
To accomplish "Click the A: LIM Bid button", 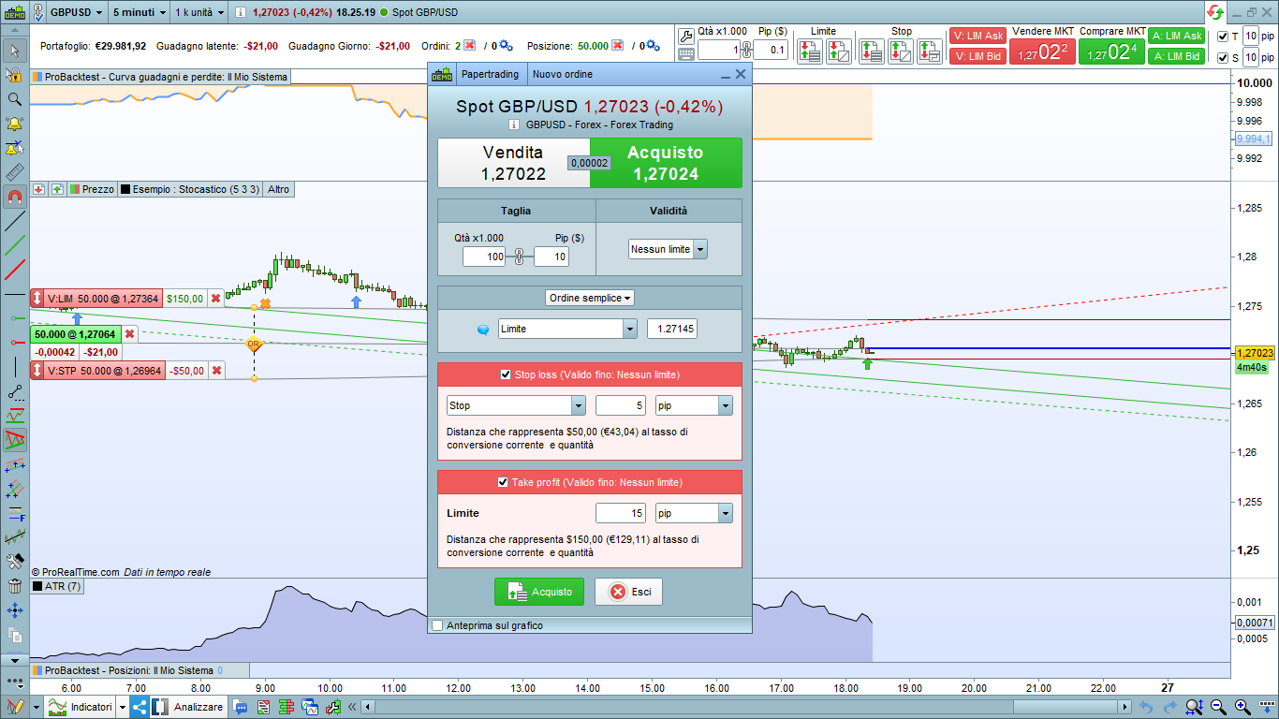I will (x=1176, y=56).
